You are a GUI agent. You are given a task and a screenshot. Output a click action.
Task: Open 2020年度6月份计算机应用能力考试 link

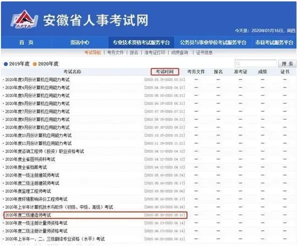(37, 103)
